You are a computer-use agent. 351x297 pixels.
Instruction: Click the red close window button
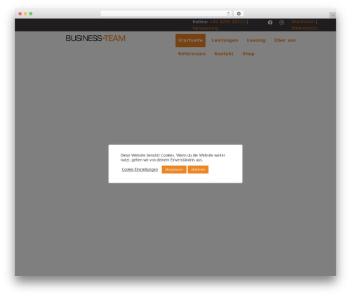[x=20, y=13]
